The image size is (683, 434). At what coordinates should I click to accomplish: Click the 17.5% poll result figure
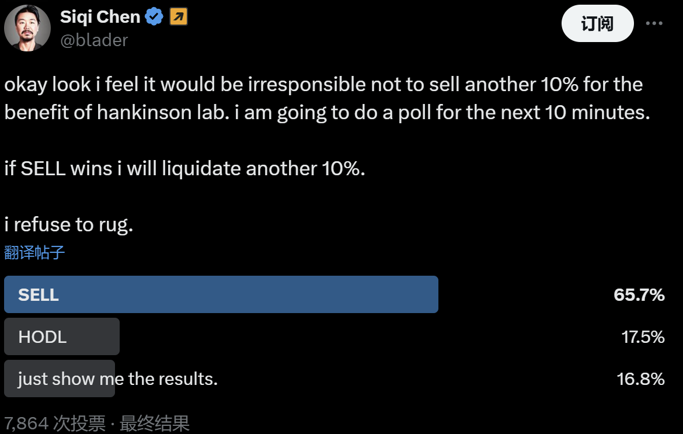coord(643,337)
